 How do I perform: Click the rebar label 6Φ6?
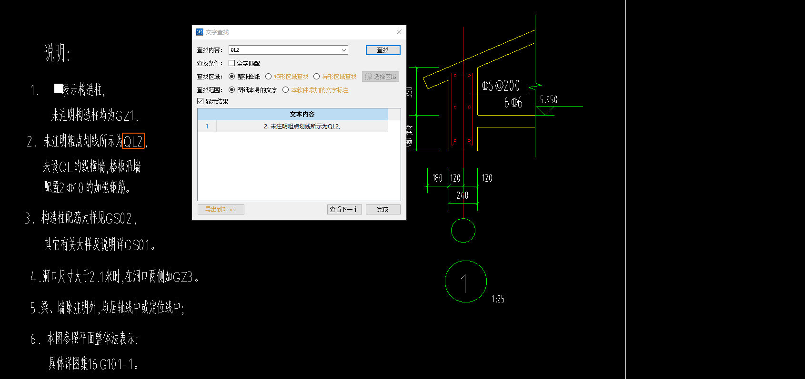513,103
